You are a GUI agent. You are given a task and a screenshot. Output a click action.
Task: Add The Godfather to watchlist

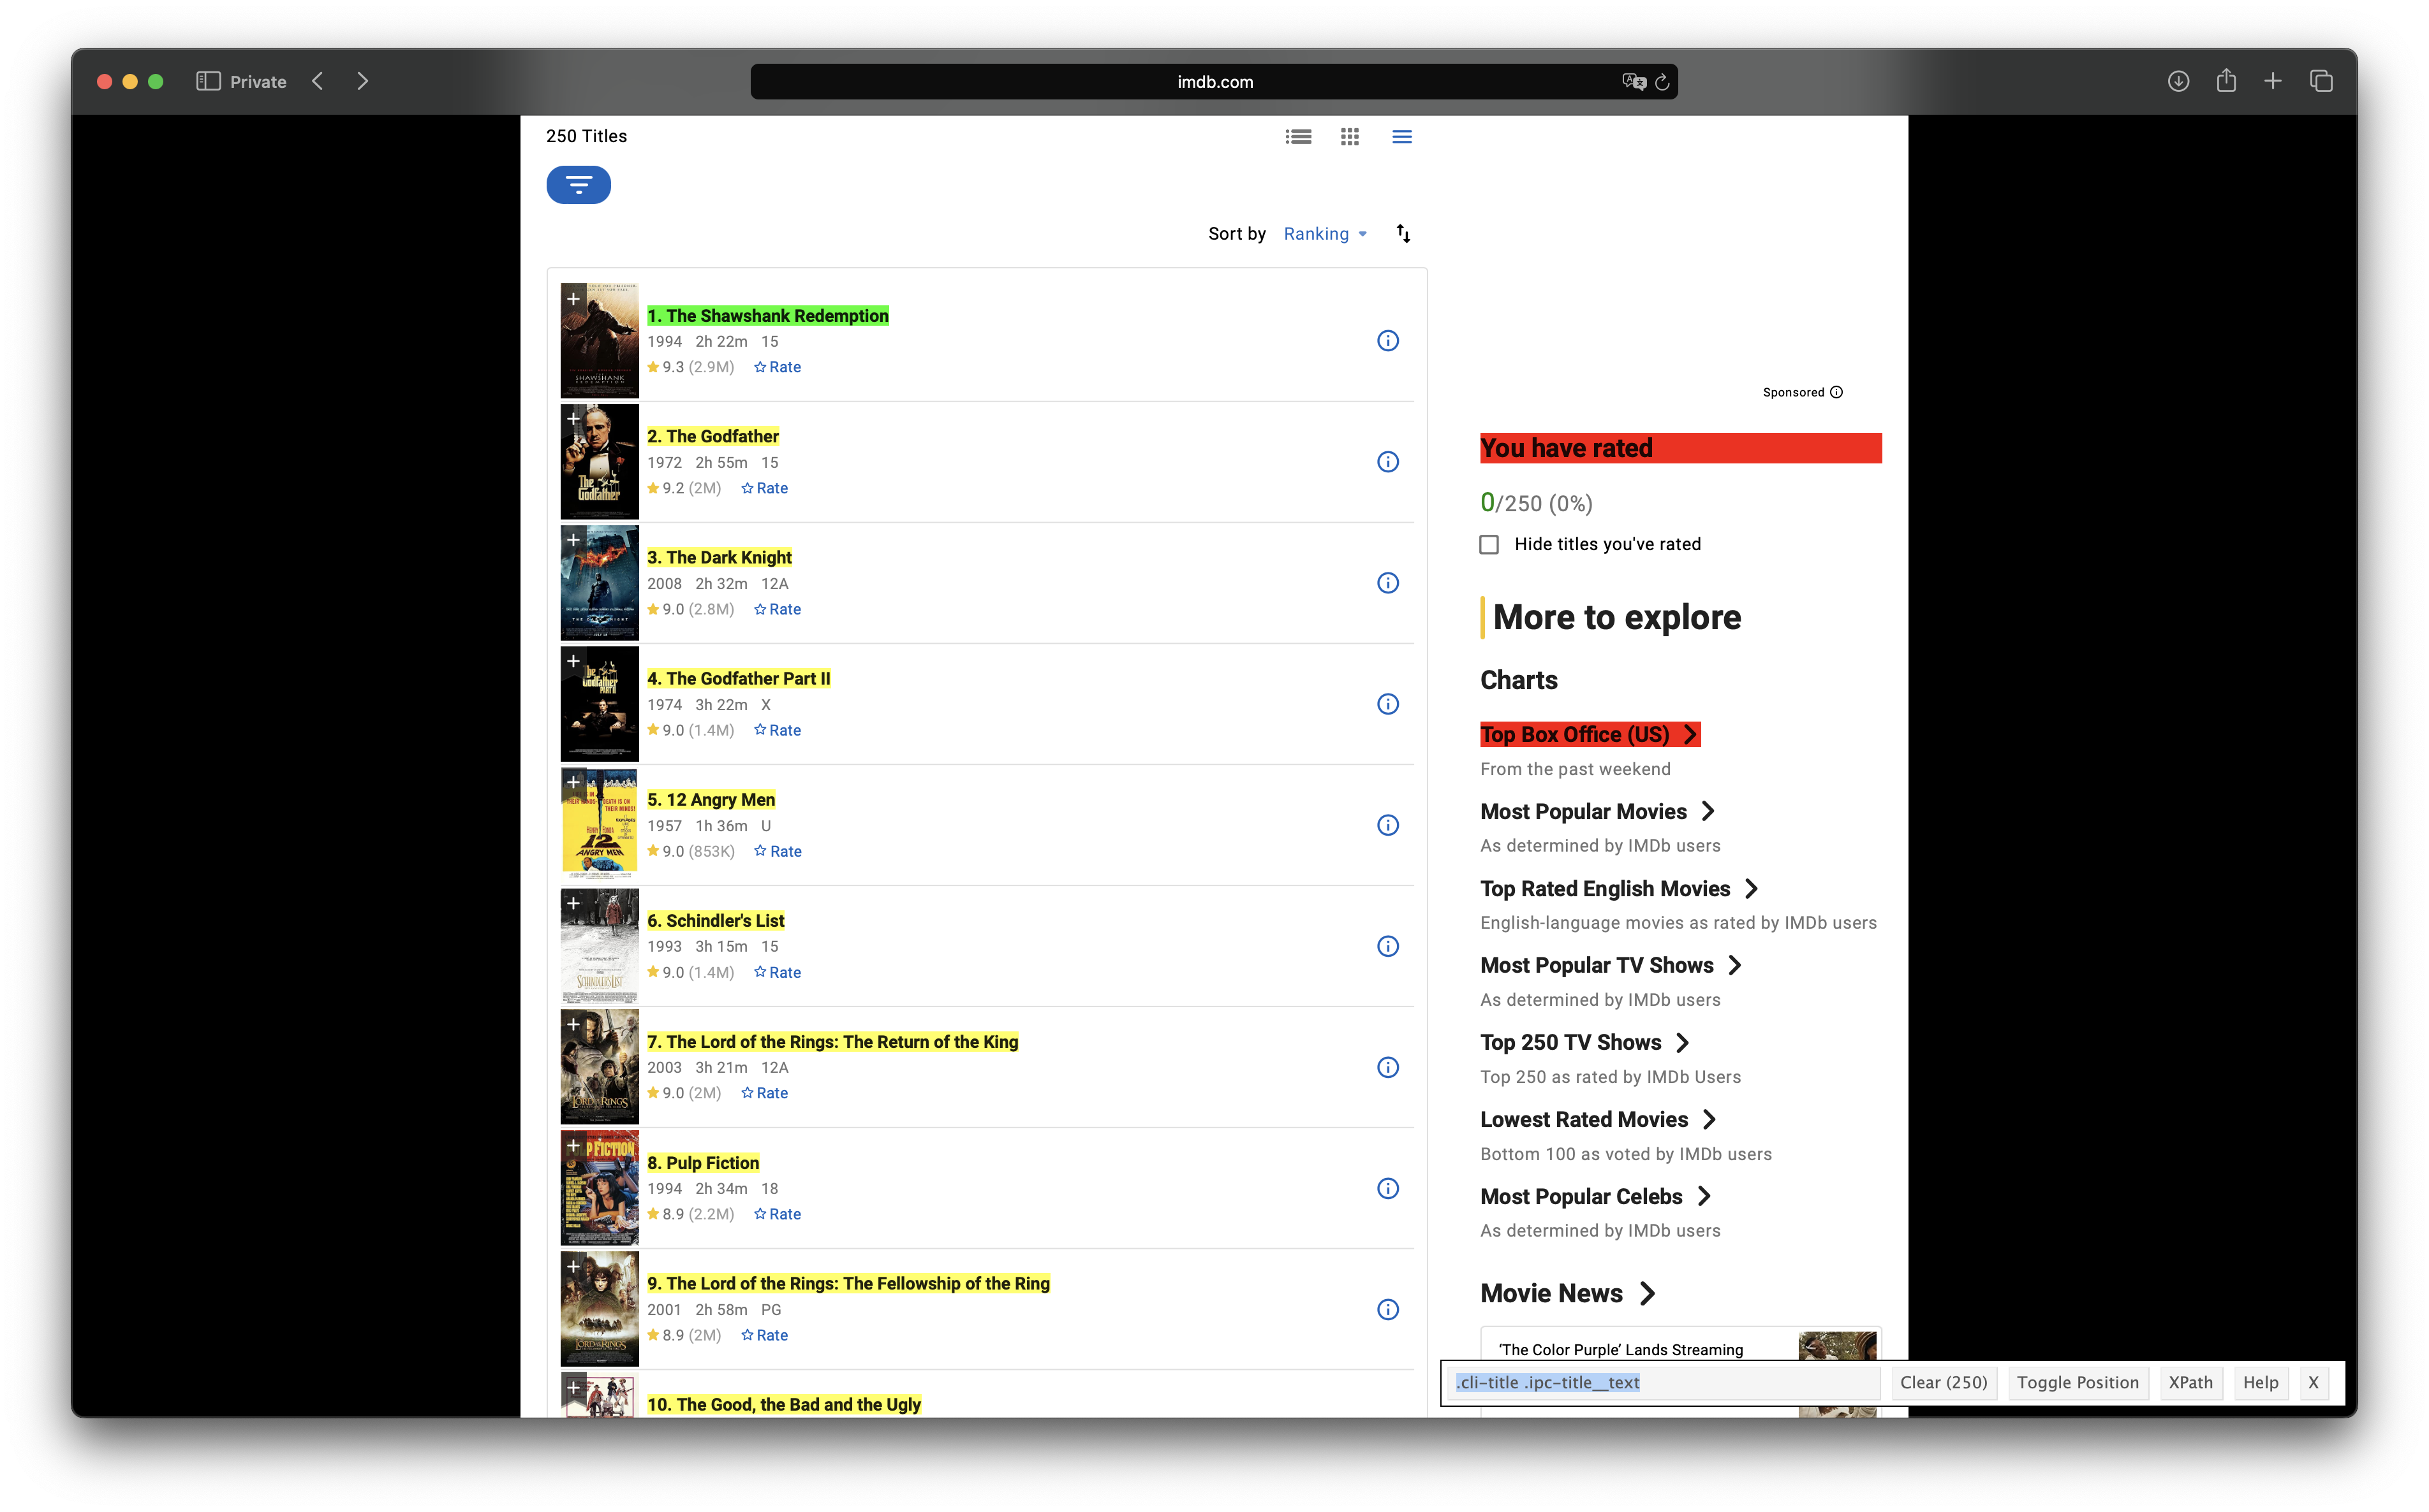573,419
